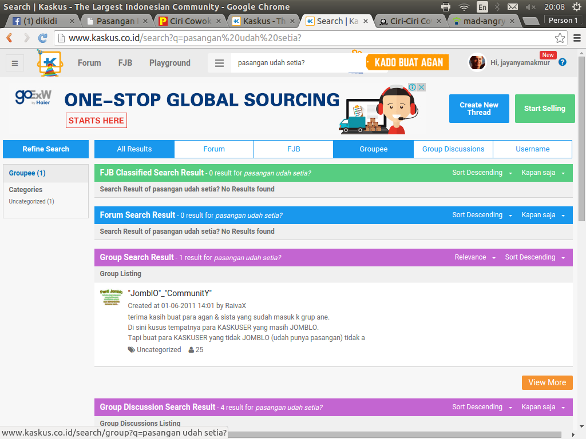Screen dimensions: 586x439
Task: Open the mail indicator in top panel
Action: (x=513, y=7)
